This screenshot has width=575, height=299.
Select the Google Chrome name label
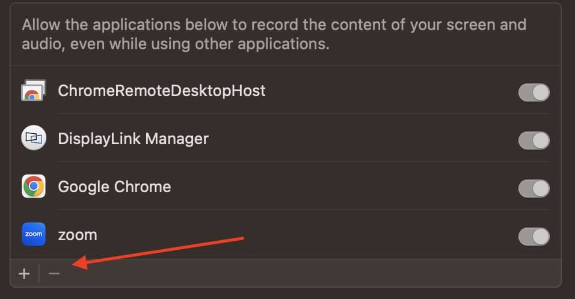click(x=114, y=187)
